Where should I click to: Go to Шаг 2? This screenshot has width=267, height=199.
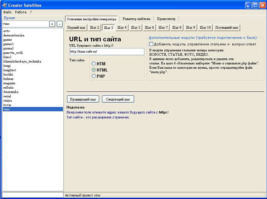click(x=95, y=27)
